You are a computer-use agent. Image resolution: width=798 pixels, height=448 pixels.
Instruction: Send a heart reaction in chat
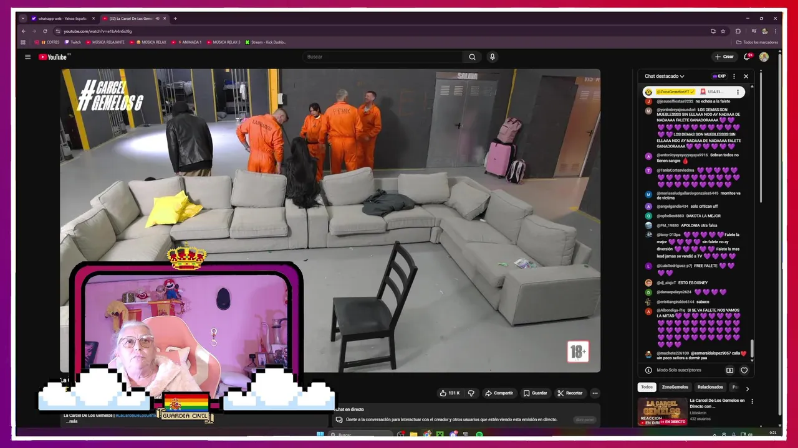(x=744, y=370)
